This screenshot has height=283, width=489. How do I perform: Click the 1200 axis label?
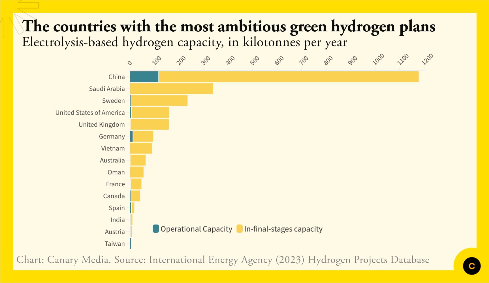[x=427, y=59]
